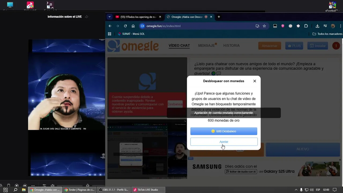Click the share arrow next to 'Información sobre el LIVE'
343x193 pixels.
[x=87, y=17]
